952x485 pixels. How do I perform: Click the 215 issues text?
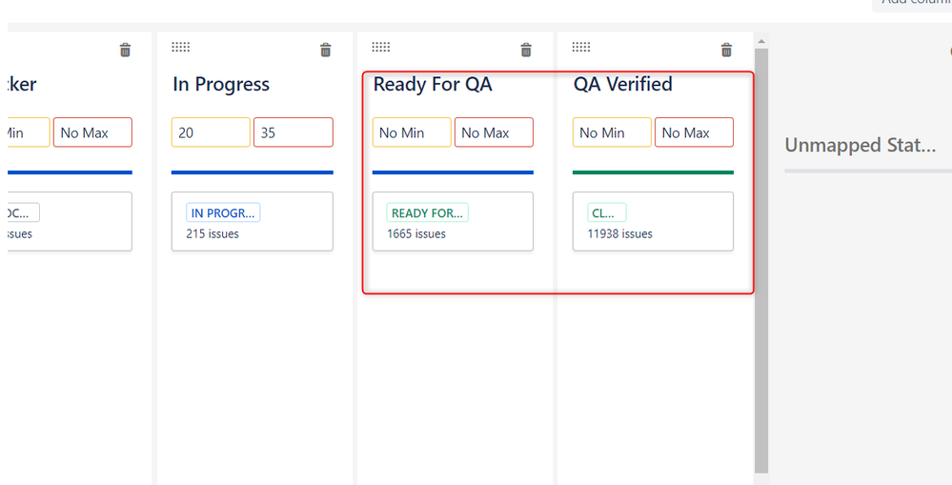point(213,233)
